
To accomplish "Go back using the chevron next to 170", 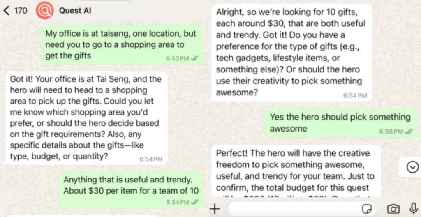I will tap(7, 11).
